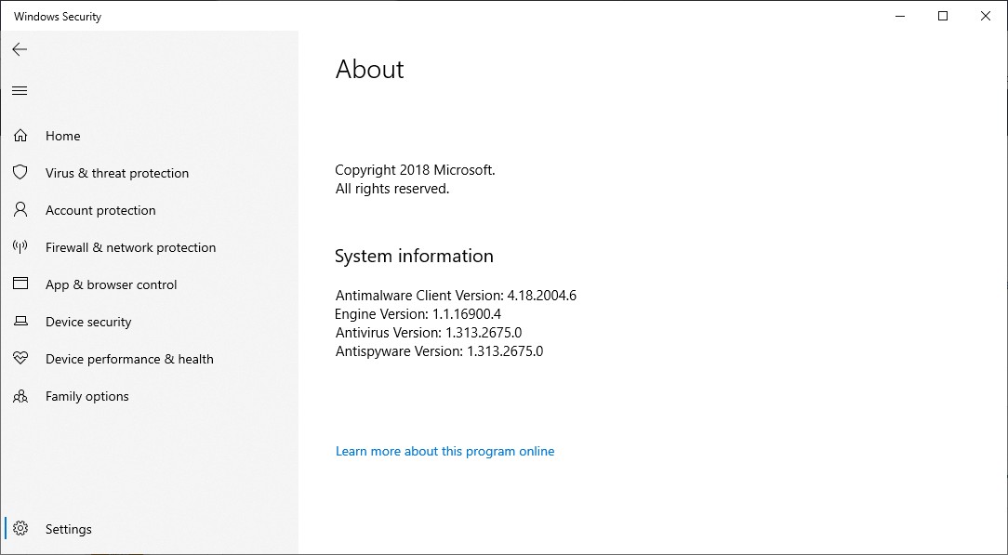Go to Virus & threat protection page
The image size is (1008, 555).
[x=117, y=173]
